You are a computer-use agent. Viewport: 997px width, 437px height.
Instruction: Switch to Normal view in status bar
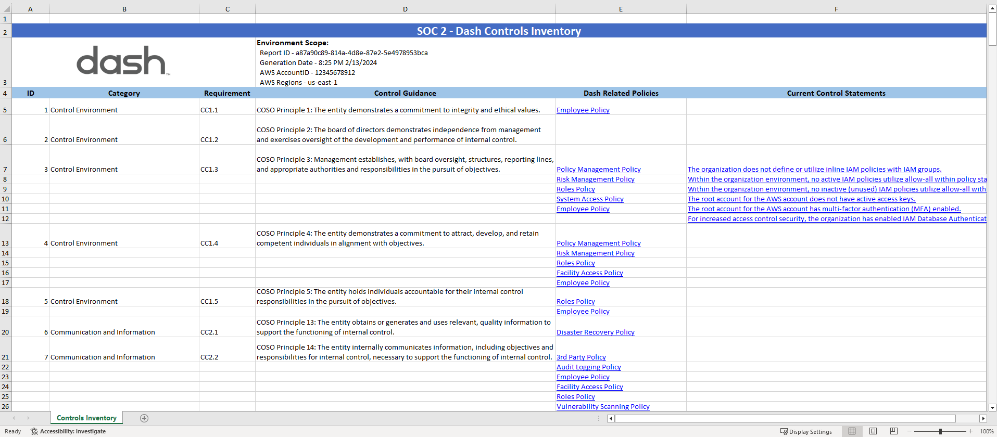[852, 431]
